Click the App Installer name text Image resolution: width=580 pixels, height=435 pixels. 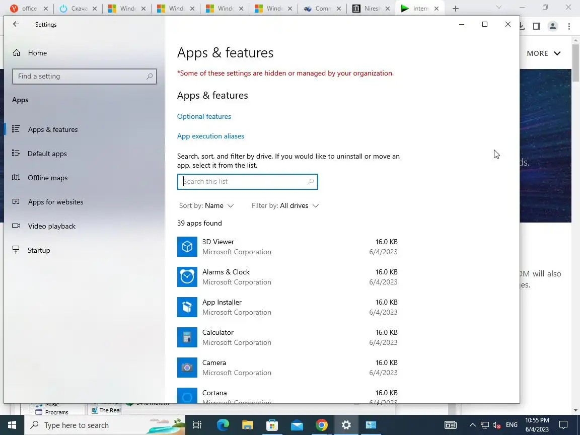coord(222,302)
